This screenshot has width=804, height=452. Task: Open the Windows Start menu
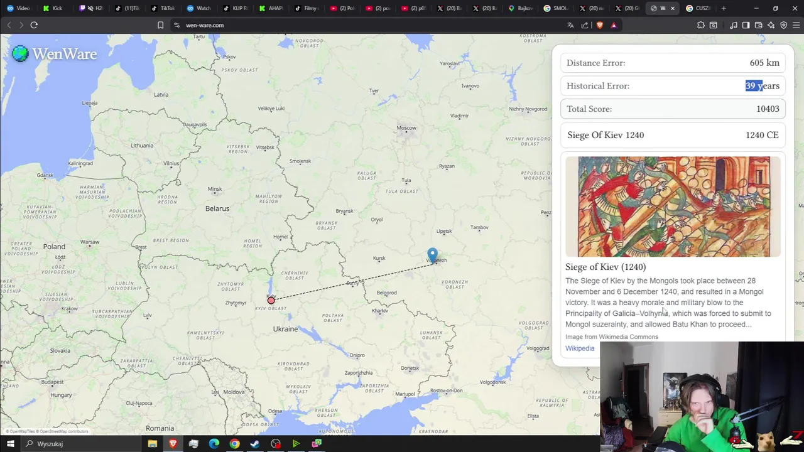pyautogui.click(x=10, y=444)
